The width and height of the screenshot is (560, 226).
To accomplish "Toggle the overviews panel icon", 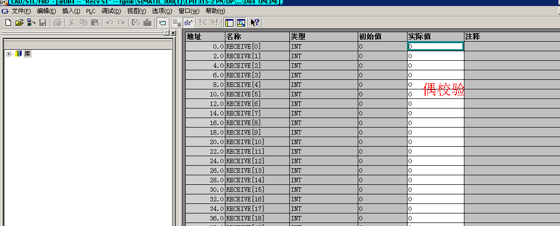I will [229, 23].
